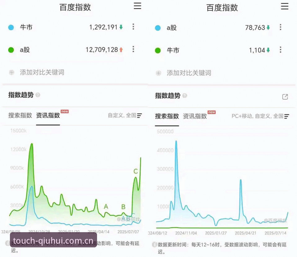Open filter icon next to 自定义, 全国

(140, 115)
